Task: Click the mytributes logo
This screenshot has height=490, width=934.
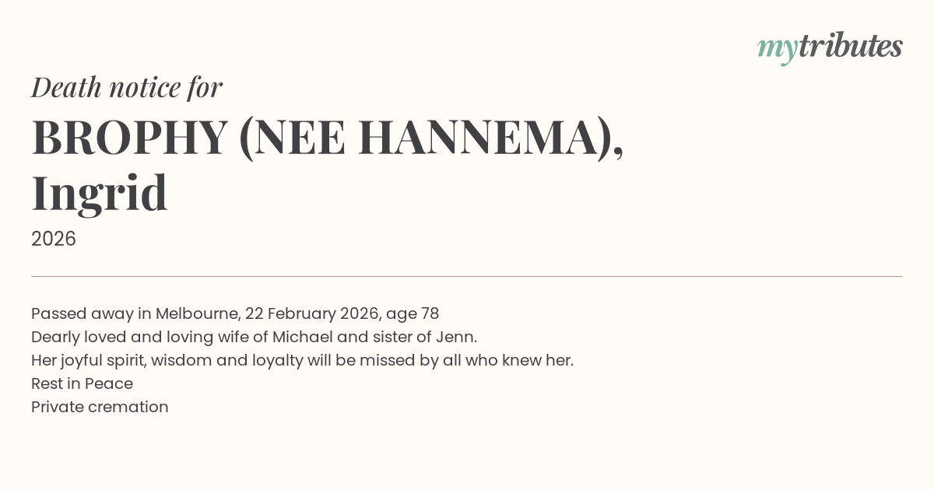Action: [x=830, y=47]
